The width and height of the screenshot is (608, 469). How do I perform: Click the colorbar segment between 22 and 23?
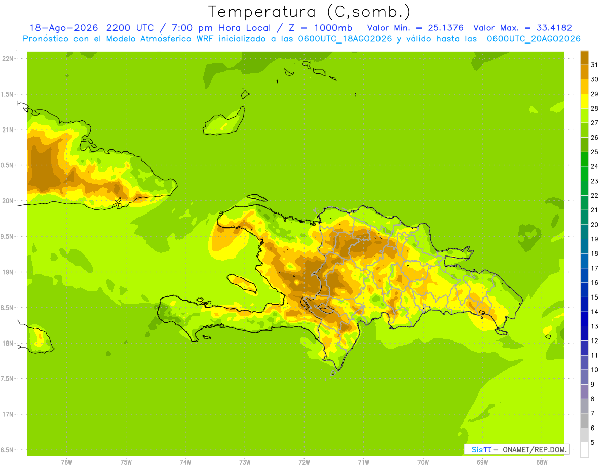click(x=584, y=188)
